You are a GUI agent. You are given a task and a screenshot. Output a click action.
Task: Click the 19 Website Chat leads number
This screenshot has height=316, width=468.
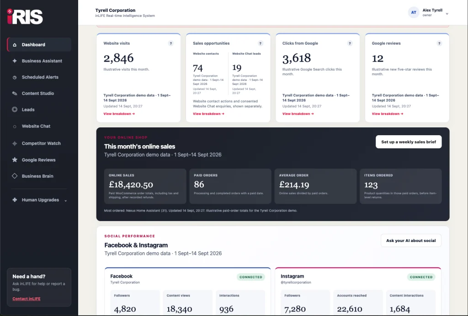tap(237, 68)
